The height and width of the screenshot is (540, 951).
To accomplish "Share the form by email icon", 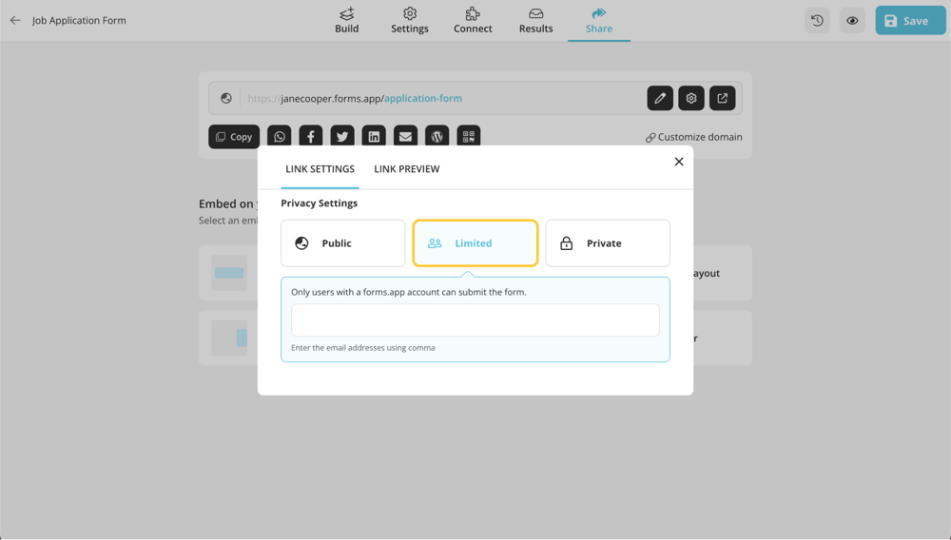I will pyautogui.click(x=405, y=137).
